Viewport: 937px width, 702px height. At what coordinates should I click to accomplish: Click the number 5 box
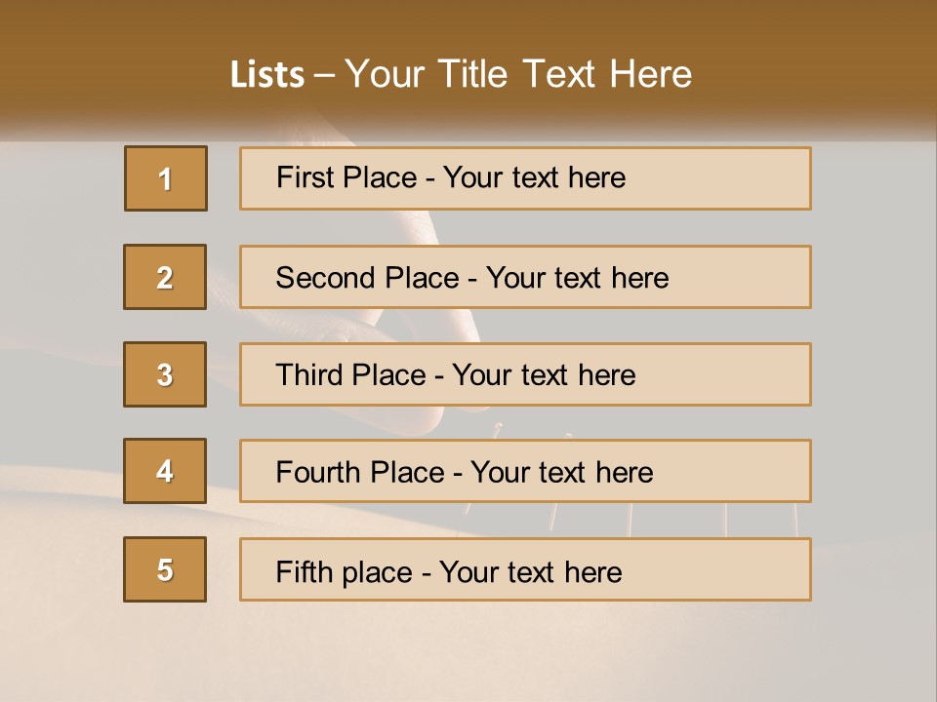pos(165,569)
